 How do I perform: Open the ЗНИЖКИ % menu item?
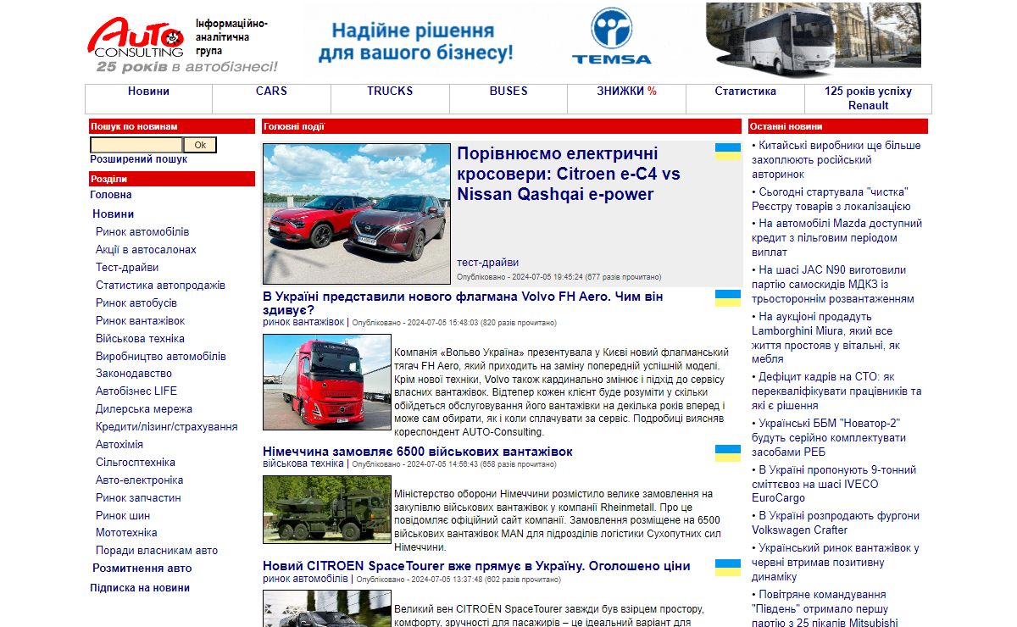pyautogui.click(x=626, y=92)
